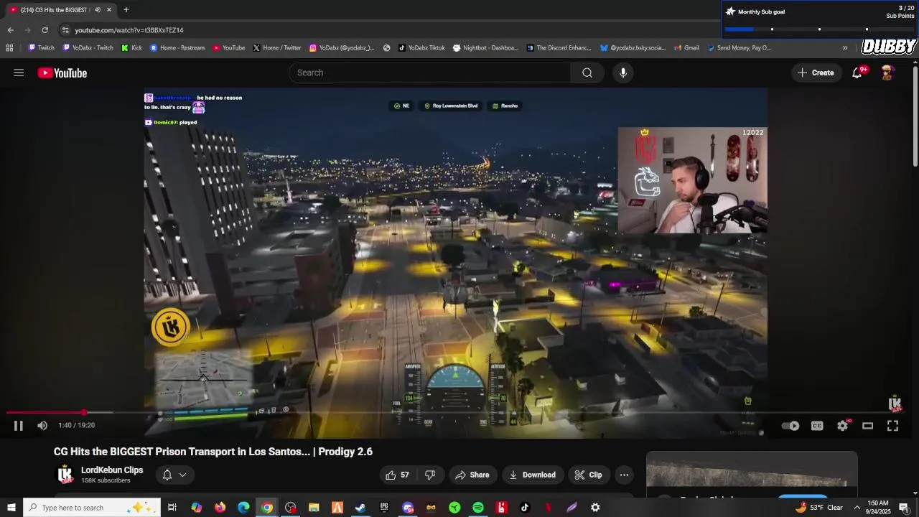Open YouTube notifications bell
The height and width of the screenshot is (517, 919).
pos(857,73)
